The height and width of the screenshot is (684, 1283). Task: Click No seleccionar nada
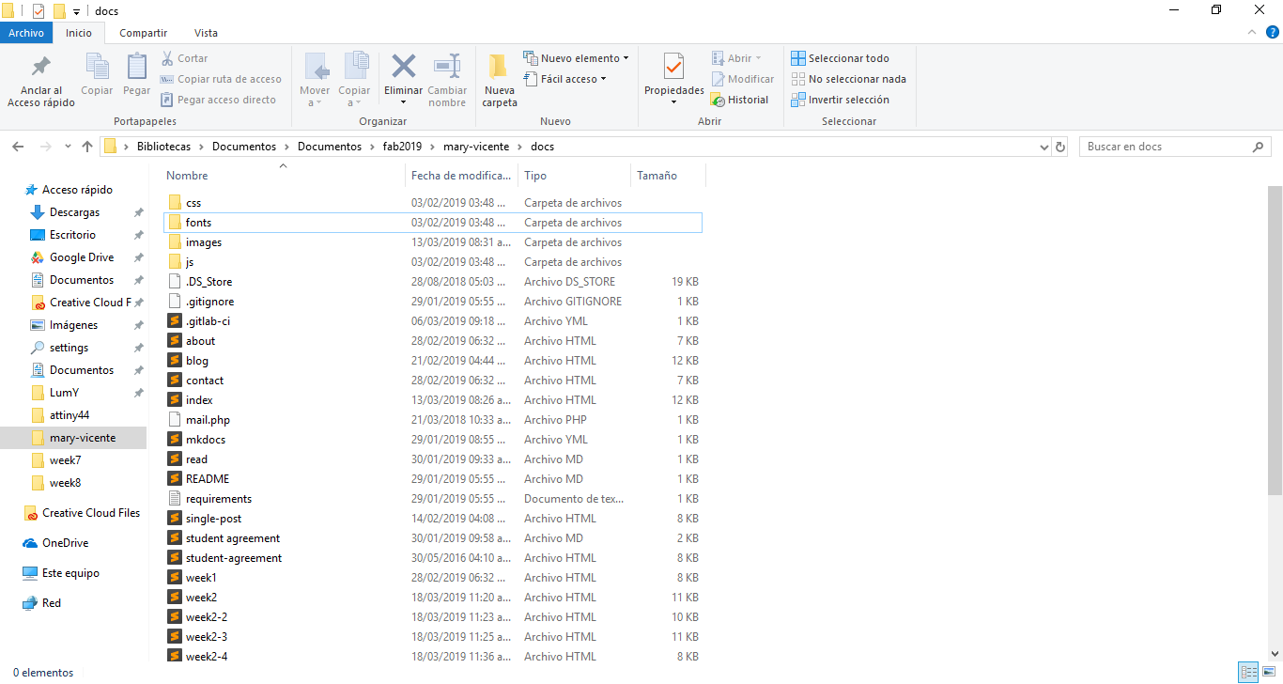849,79
